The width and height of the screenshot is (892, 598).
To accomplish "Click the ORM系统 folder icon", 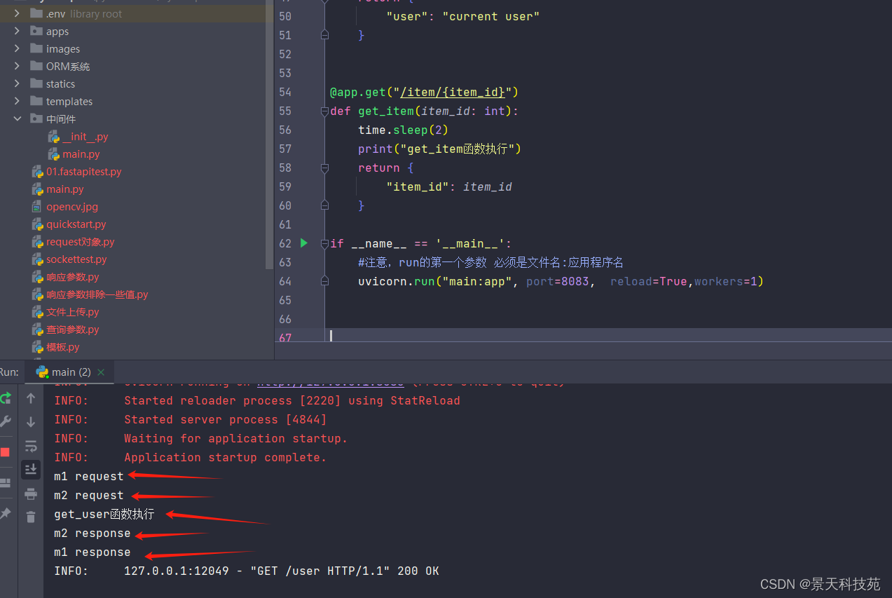I will (36, 66).
